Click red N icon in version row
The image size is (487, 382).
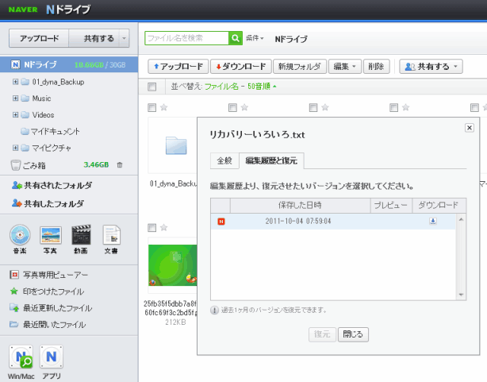pos(221,222)
